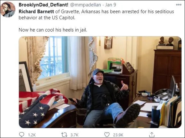Retweet this post using the retweet icon
Screen dimensions: 185x138
[x=64, y=135]
